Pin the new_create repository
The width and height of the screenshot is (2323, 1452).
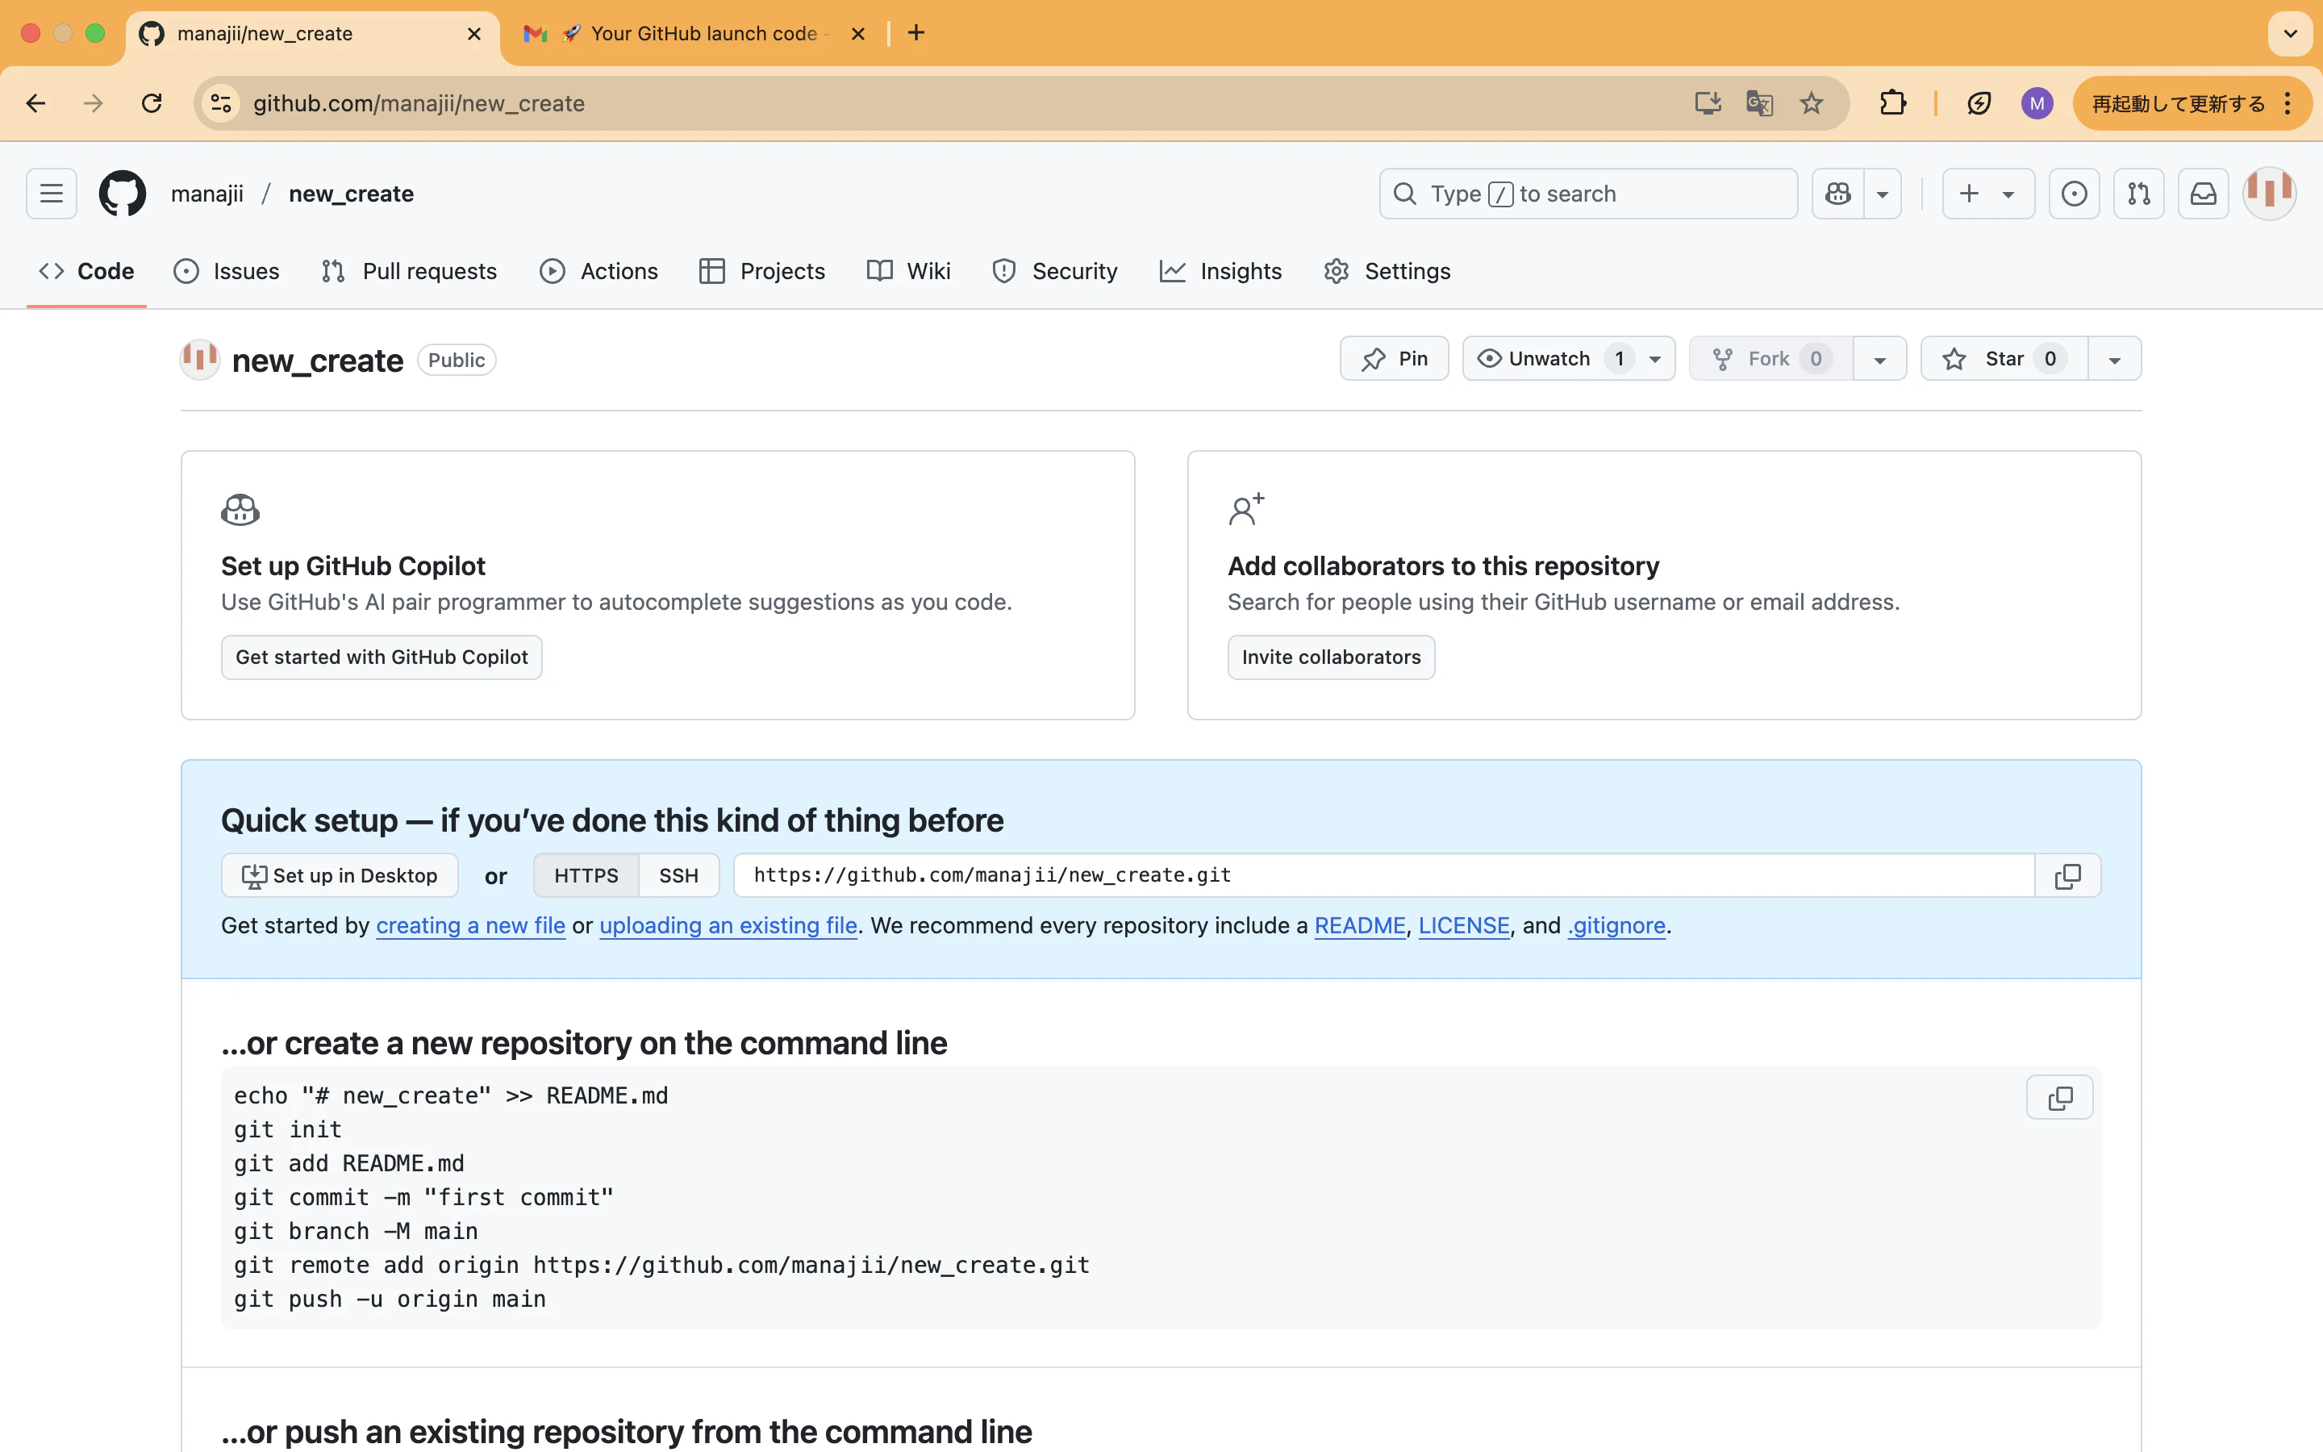(x=1394, y=359)
